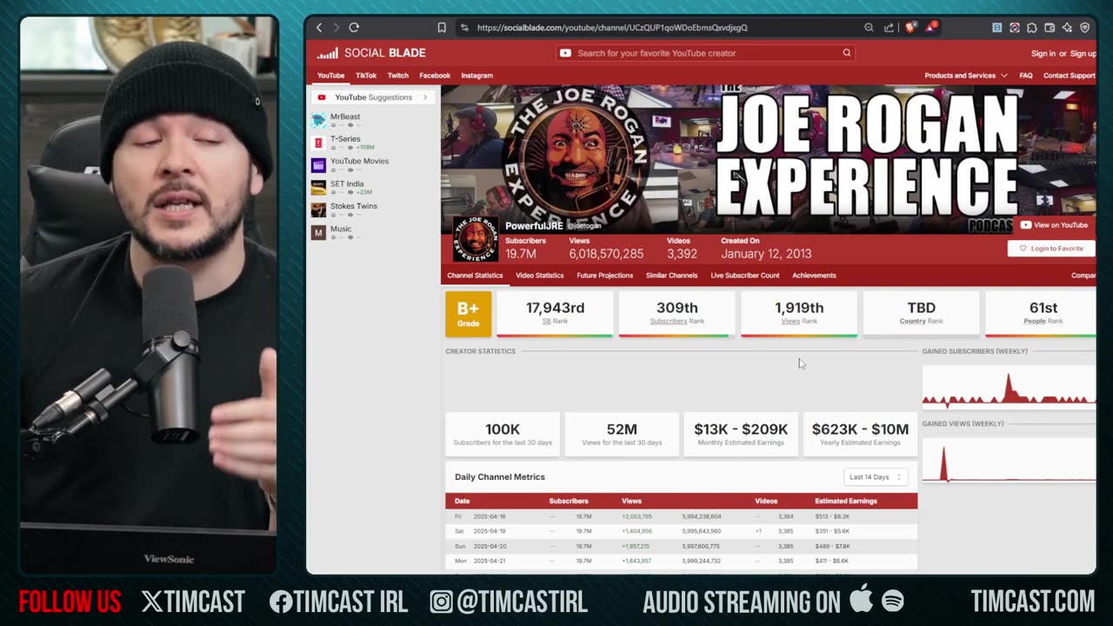This screenshot has width=1113, height=626.
Task: Switch to the YouTube platform tab
Action: click(330, 76)
